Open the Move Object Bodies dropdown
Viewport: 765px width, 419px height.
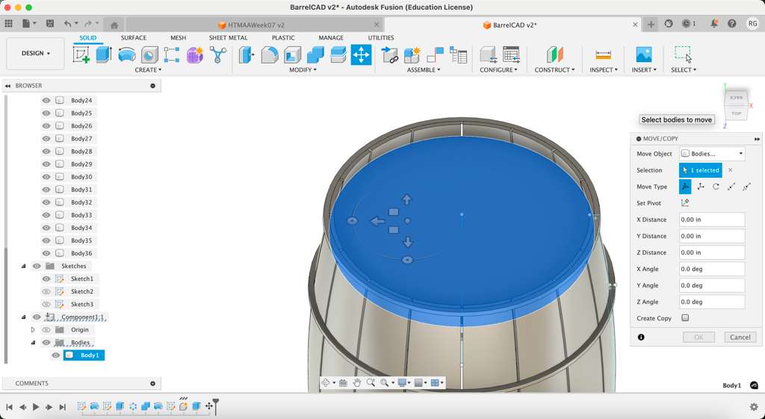point(711,154)
